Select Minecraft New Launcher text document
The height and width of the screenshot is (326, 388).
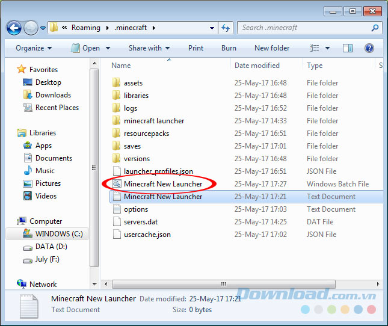point(246,197)
